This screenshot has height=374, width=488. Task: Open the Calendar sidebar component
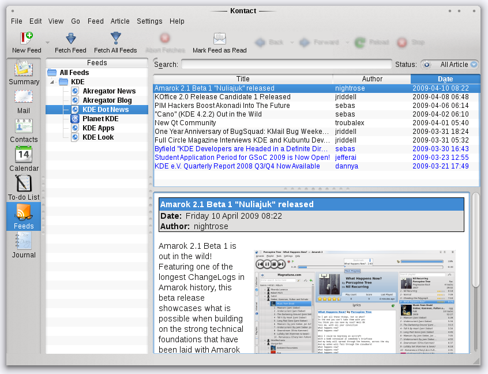[x=24, y=158]
